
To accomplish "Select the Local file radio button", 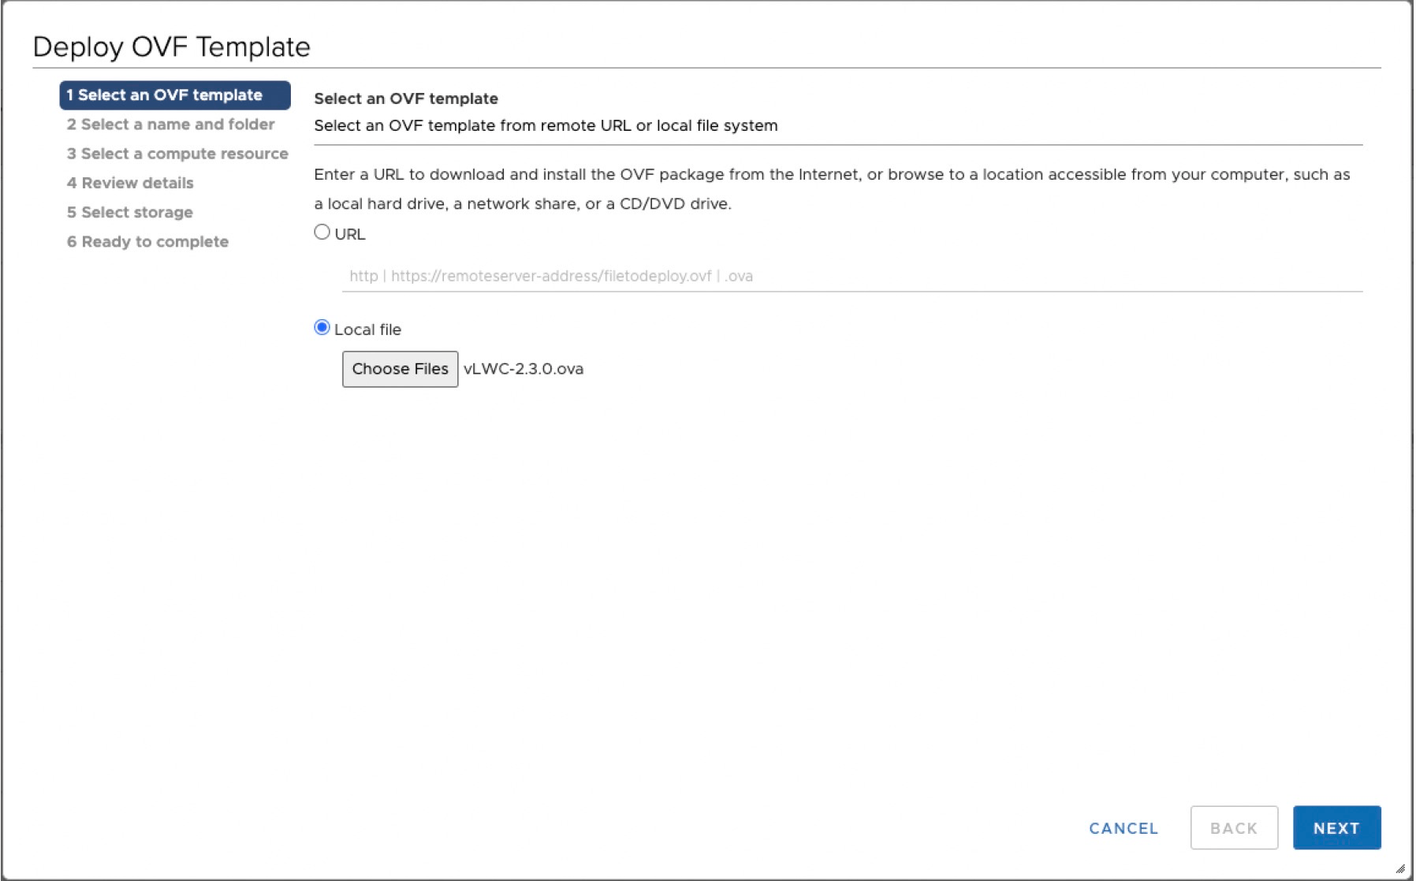I will [322, 325].
